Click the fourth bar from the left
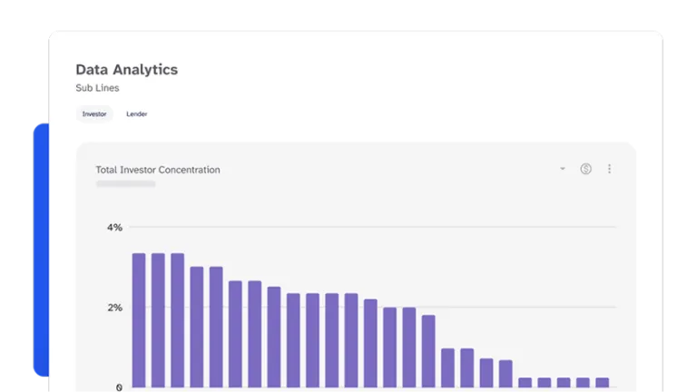The image size is (697, 392). (197, 327)
